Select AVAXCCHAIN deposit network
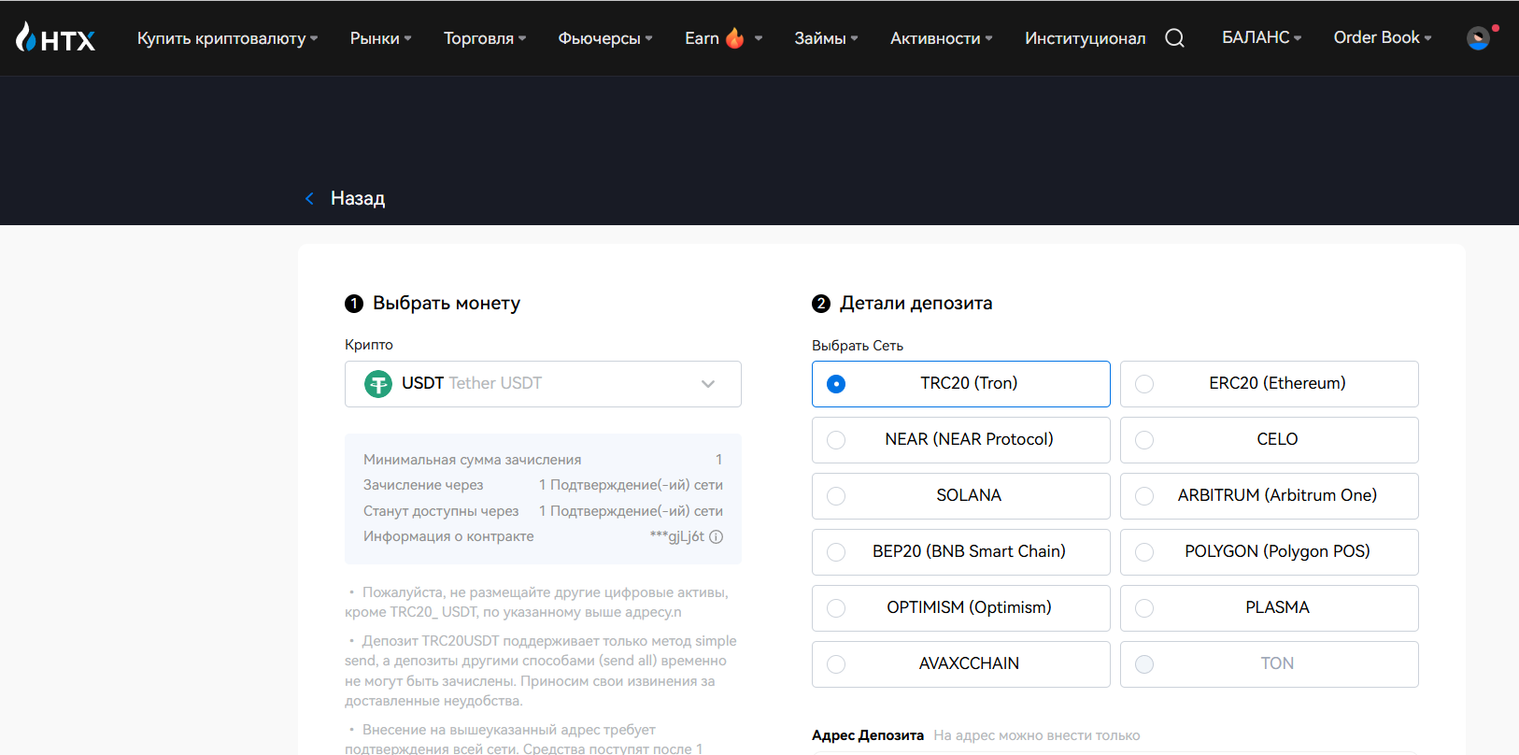Image resolution: width=1519 pixels, height=755 pixels. 961,664
